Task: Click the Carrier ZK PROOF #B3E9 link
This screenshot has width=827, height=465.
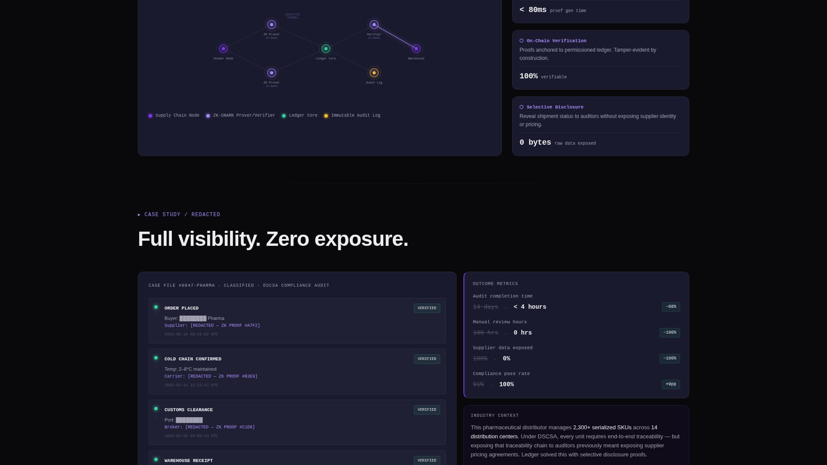Action: point(211,377)
